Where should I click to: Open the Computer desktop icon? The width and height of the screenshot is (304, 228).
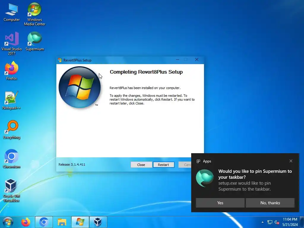point(12,12)
